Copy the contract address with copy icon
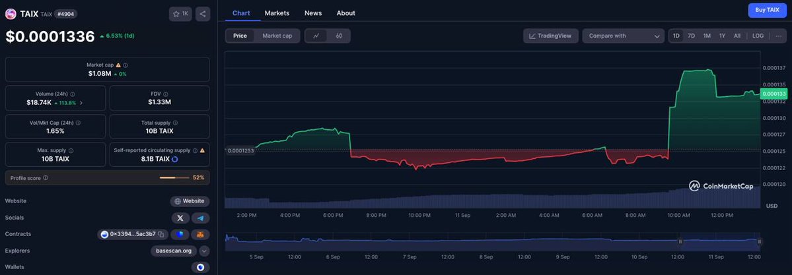 [161, 234]
